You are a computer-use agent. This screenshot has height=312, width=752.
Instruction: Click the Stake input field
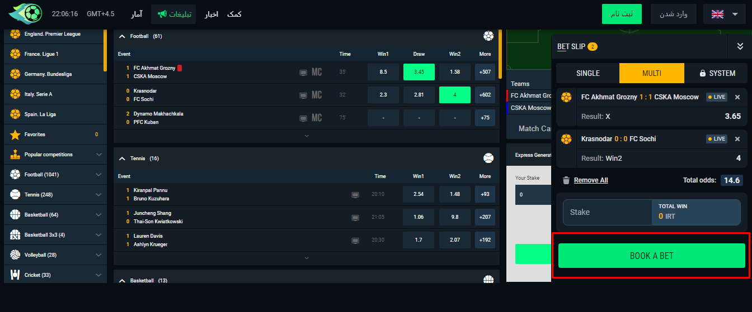click(x=607, y=212)
